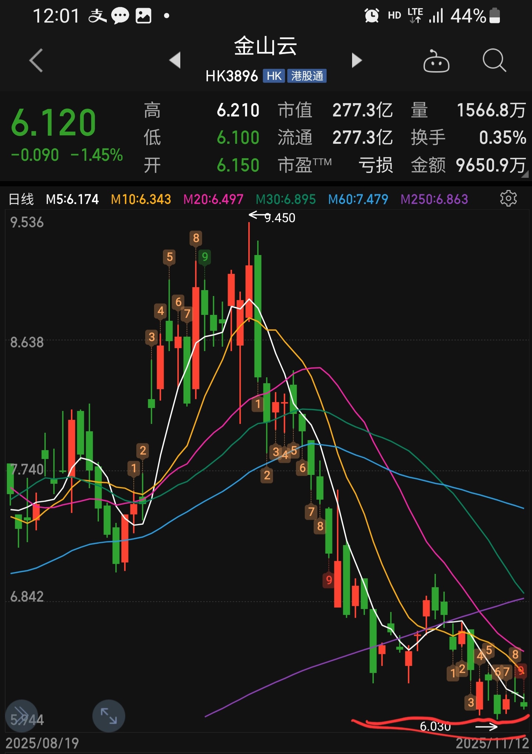This screenshot has height=754, width=532.
Task: Tap the message notification icon in status bar
Action: (120, 16)
